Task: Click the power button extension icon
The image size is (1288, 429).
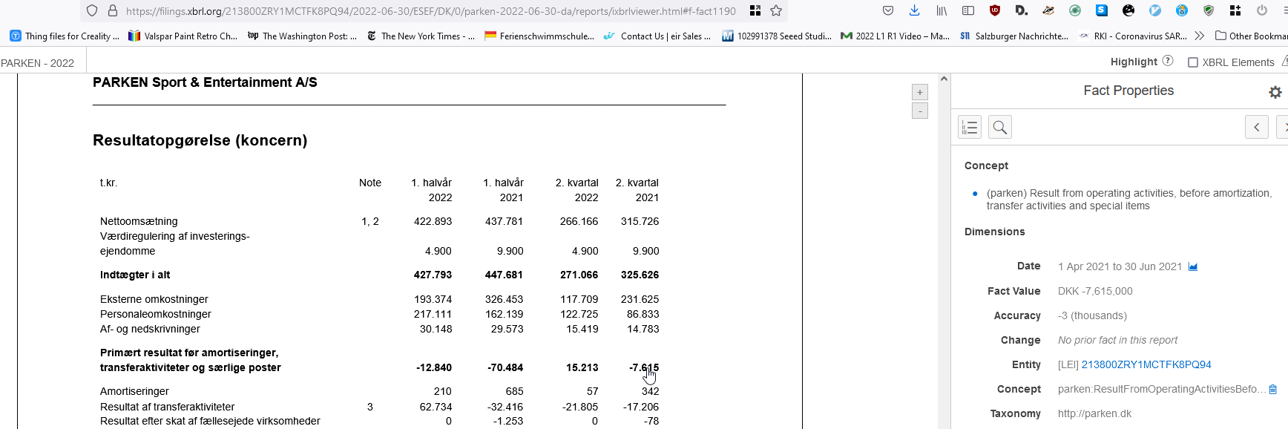Action: click(1262, 10)
